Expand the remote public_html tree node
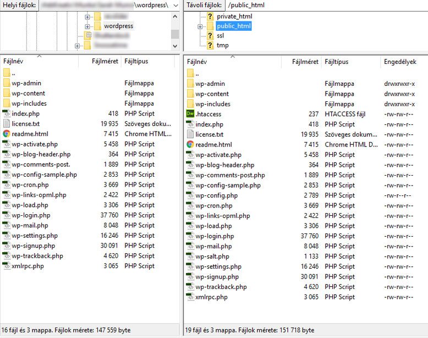428x338 pixels. tap(200, 26)
